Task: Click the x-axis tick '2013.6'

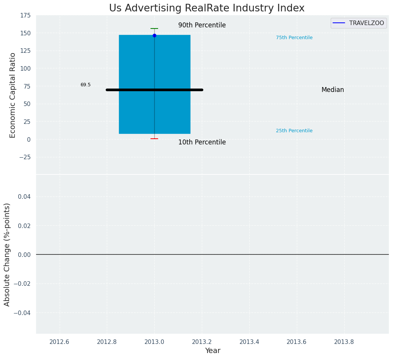Action: [297, 342]
